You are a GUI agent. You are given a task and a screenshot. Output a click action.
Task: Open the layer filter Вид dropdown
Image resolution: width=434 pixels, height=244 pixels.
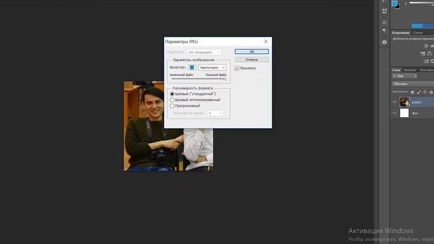coord(405,76)
